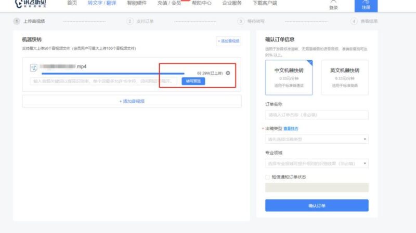Viewport: 416px width, 233px height.
Task: Open the link beside 出稿类型
Action: [291, 128]
